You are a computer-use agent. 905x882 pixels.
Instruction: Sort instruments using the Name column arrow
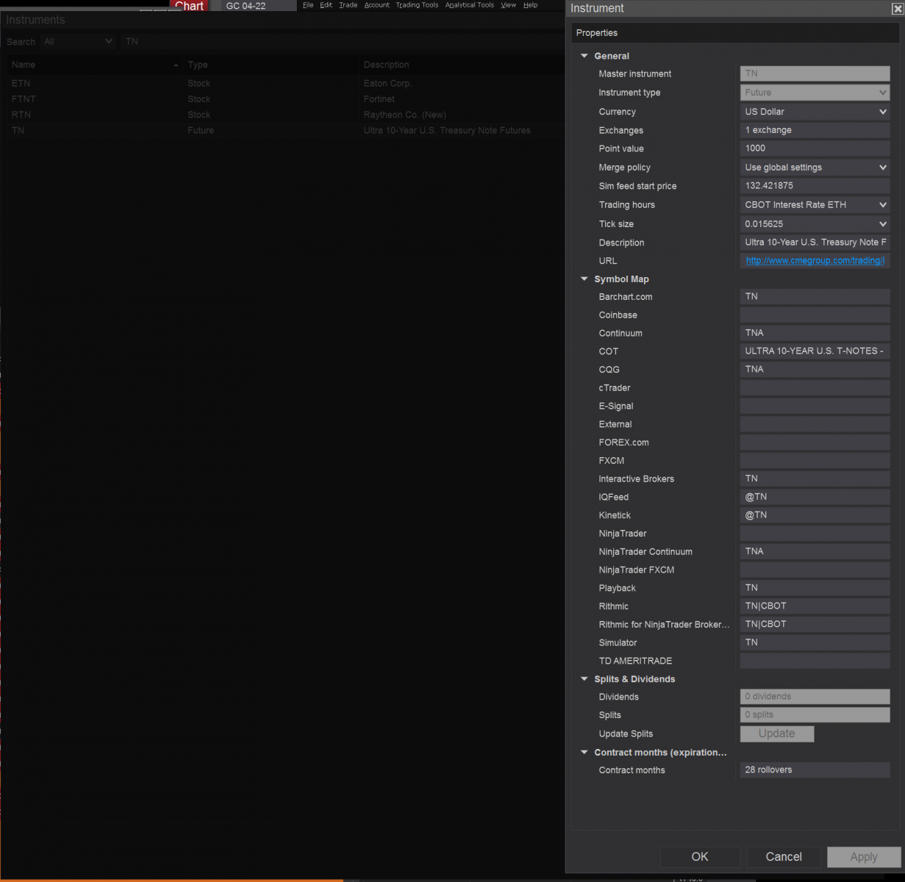pyautogui.click(x=176, y=65)
